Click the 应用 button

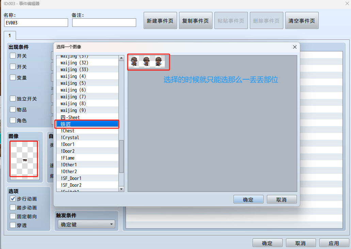334,243
